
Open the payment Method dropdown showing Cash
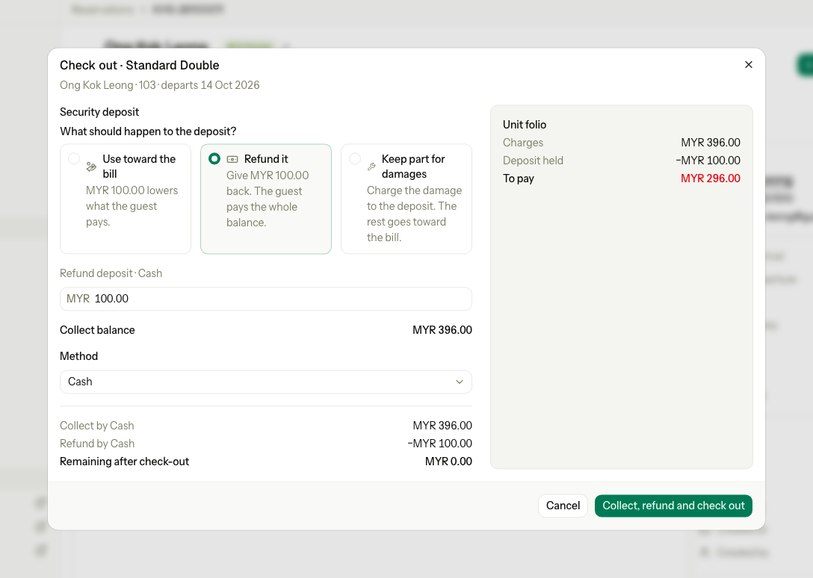pos(266,382)
